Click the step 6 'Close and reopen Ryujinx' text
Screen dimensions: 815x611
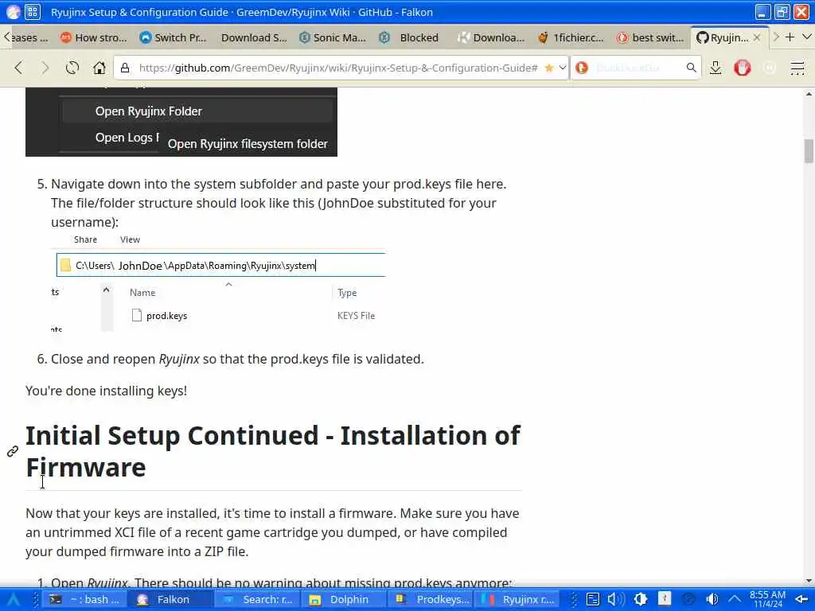[237, 359]
